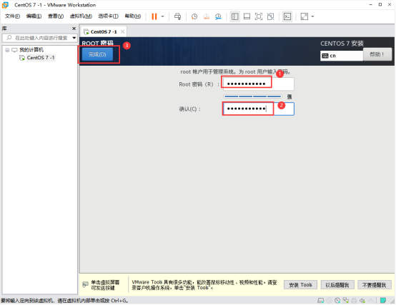Toggle the thumbnail bar view icon

(x=247, y=16)
